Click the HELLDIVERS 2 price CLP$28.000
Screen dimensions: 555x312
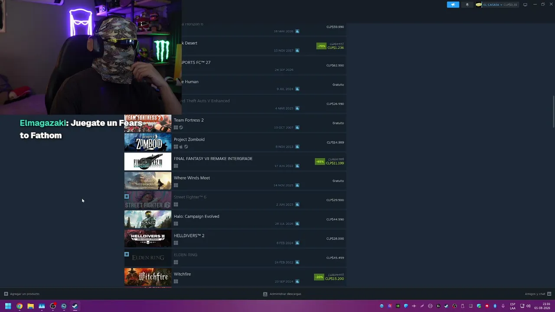click(335, 239)
